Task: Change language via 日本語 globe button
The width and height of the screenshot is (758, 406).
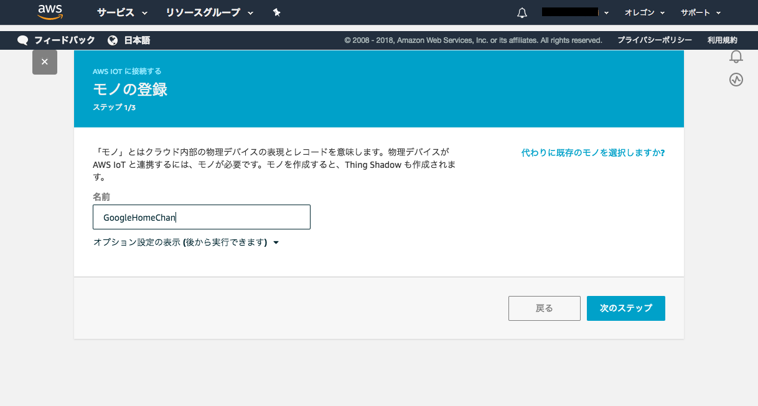Action: coord(129,40)
